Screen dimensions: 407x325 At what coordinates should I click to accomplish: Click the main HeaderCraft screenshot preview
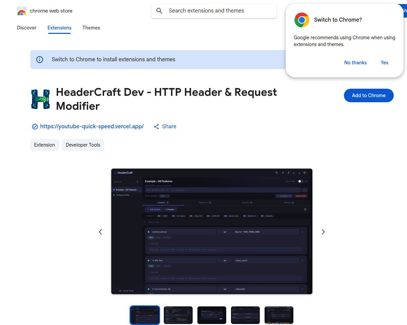point(212,231)
